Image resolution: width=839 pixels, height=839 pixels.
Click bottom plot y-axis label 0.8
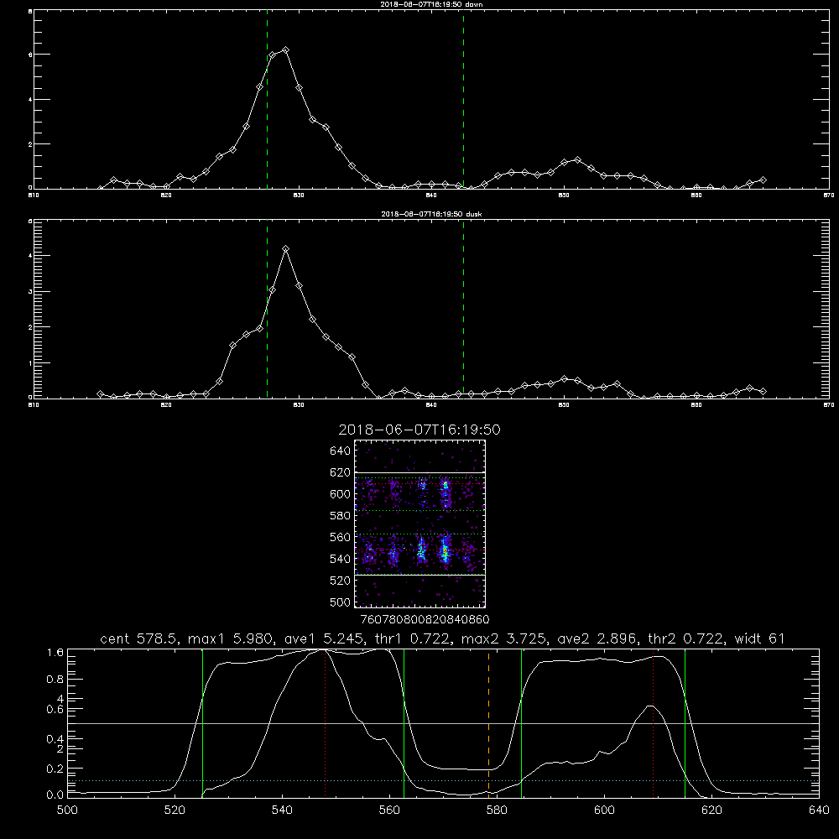pos(55,680)
